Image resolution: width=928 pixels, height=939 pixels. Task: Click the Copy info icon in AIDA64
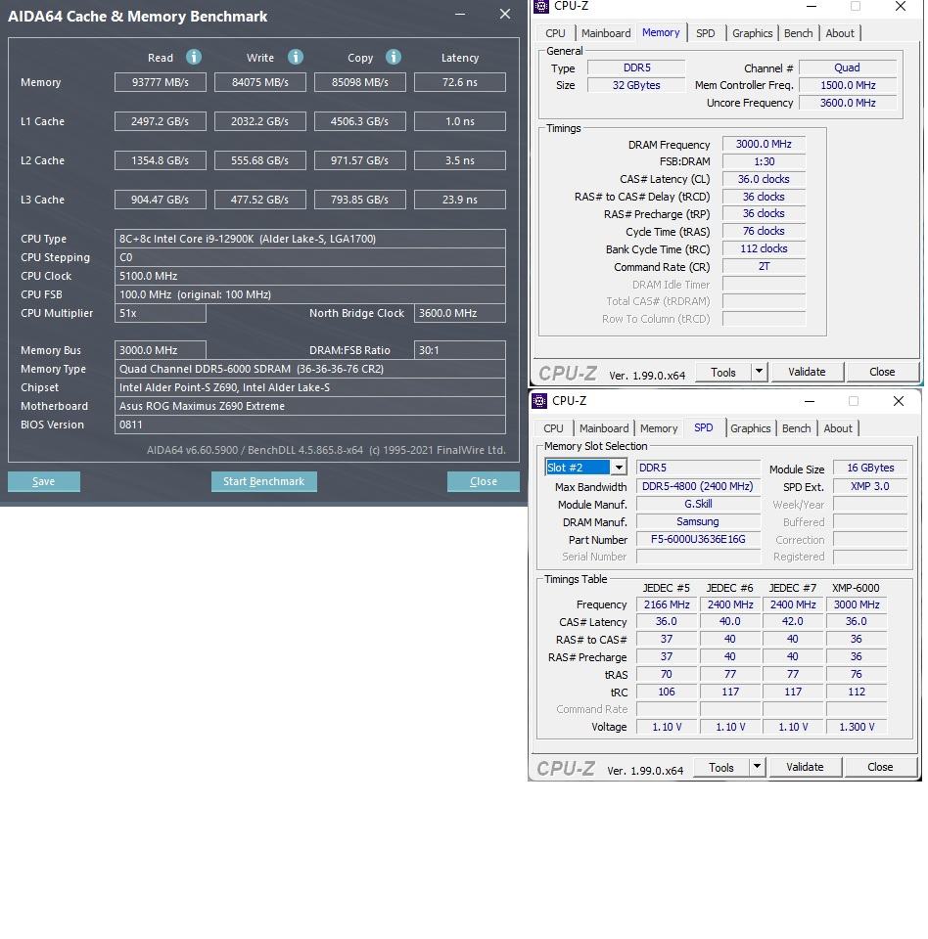point(394,57)
